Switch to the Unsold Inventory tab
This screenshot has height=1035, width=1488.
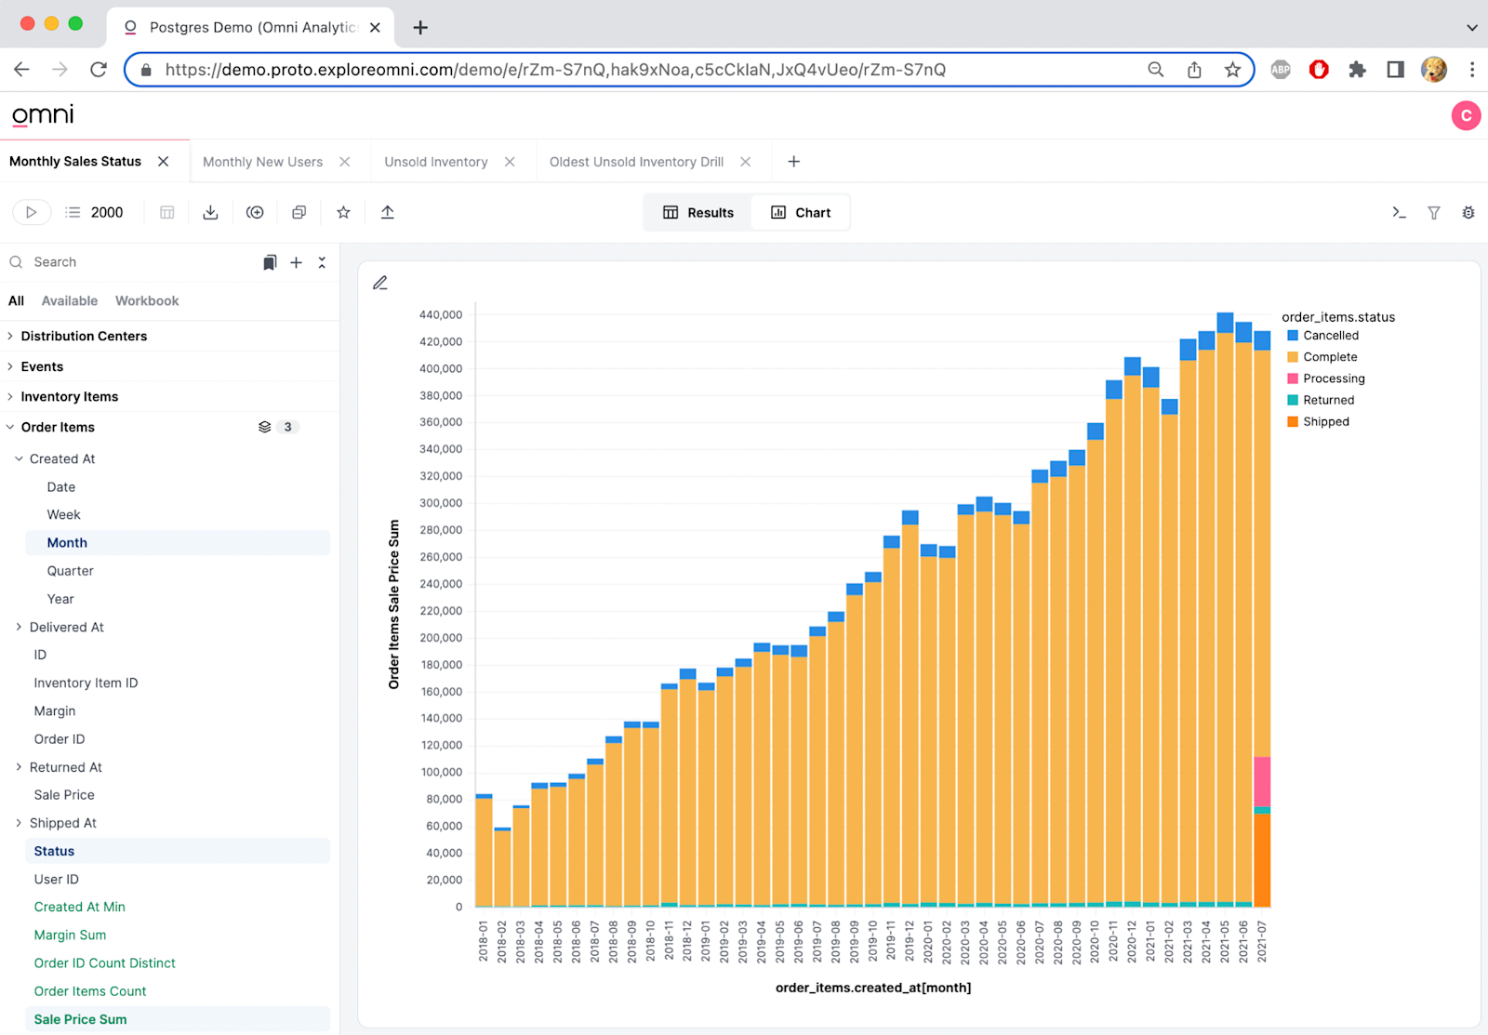435,161
